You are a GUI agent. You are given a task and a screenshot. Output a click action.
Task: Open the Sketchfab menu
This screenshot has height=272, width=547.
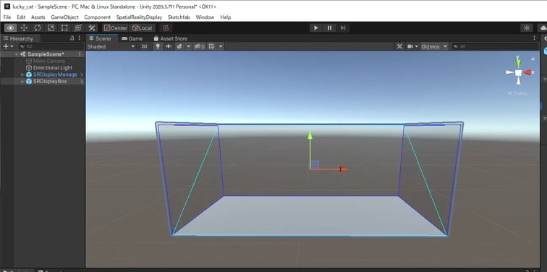point(179,17)
